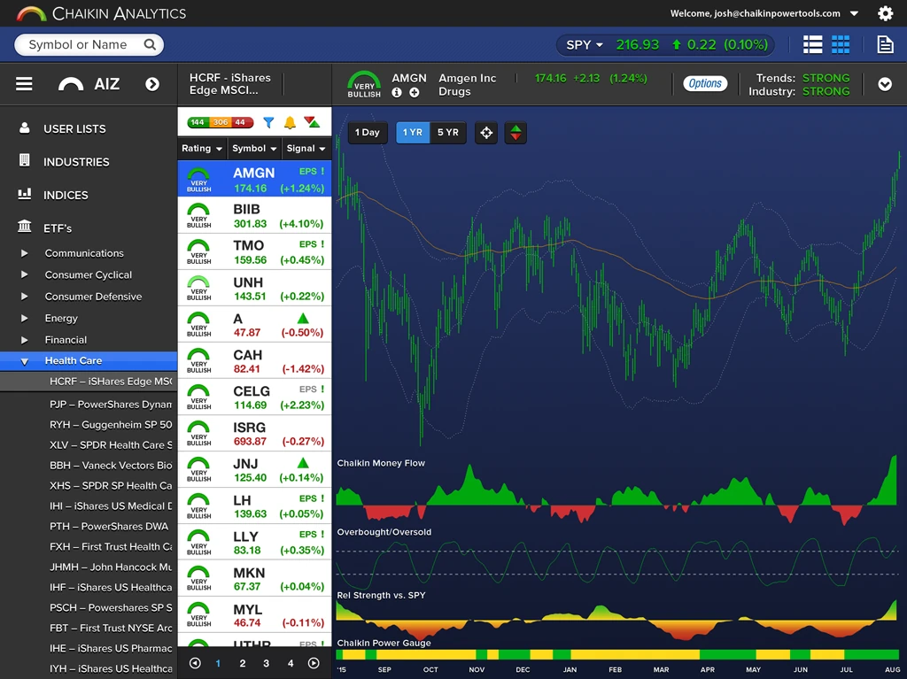Click the AIZ next arrow icon

pos(152,84)
